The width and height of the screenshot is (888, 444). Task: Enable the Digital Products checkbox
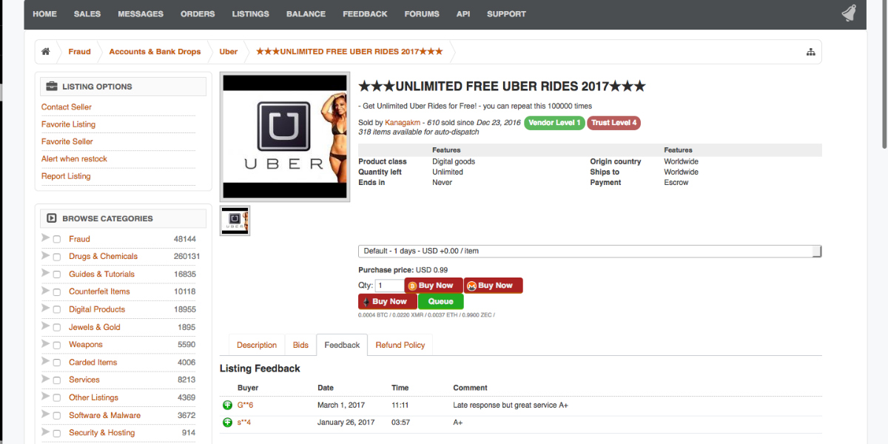[57, 310]
